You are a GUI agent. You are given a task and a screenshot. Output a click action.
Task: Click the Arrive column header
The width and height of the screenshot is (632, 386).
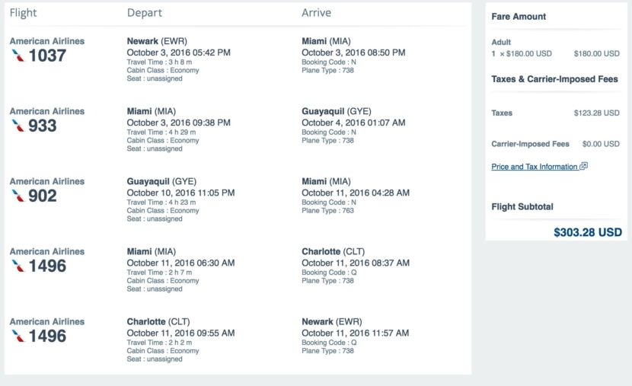point(317,13)
